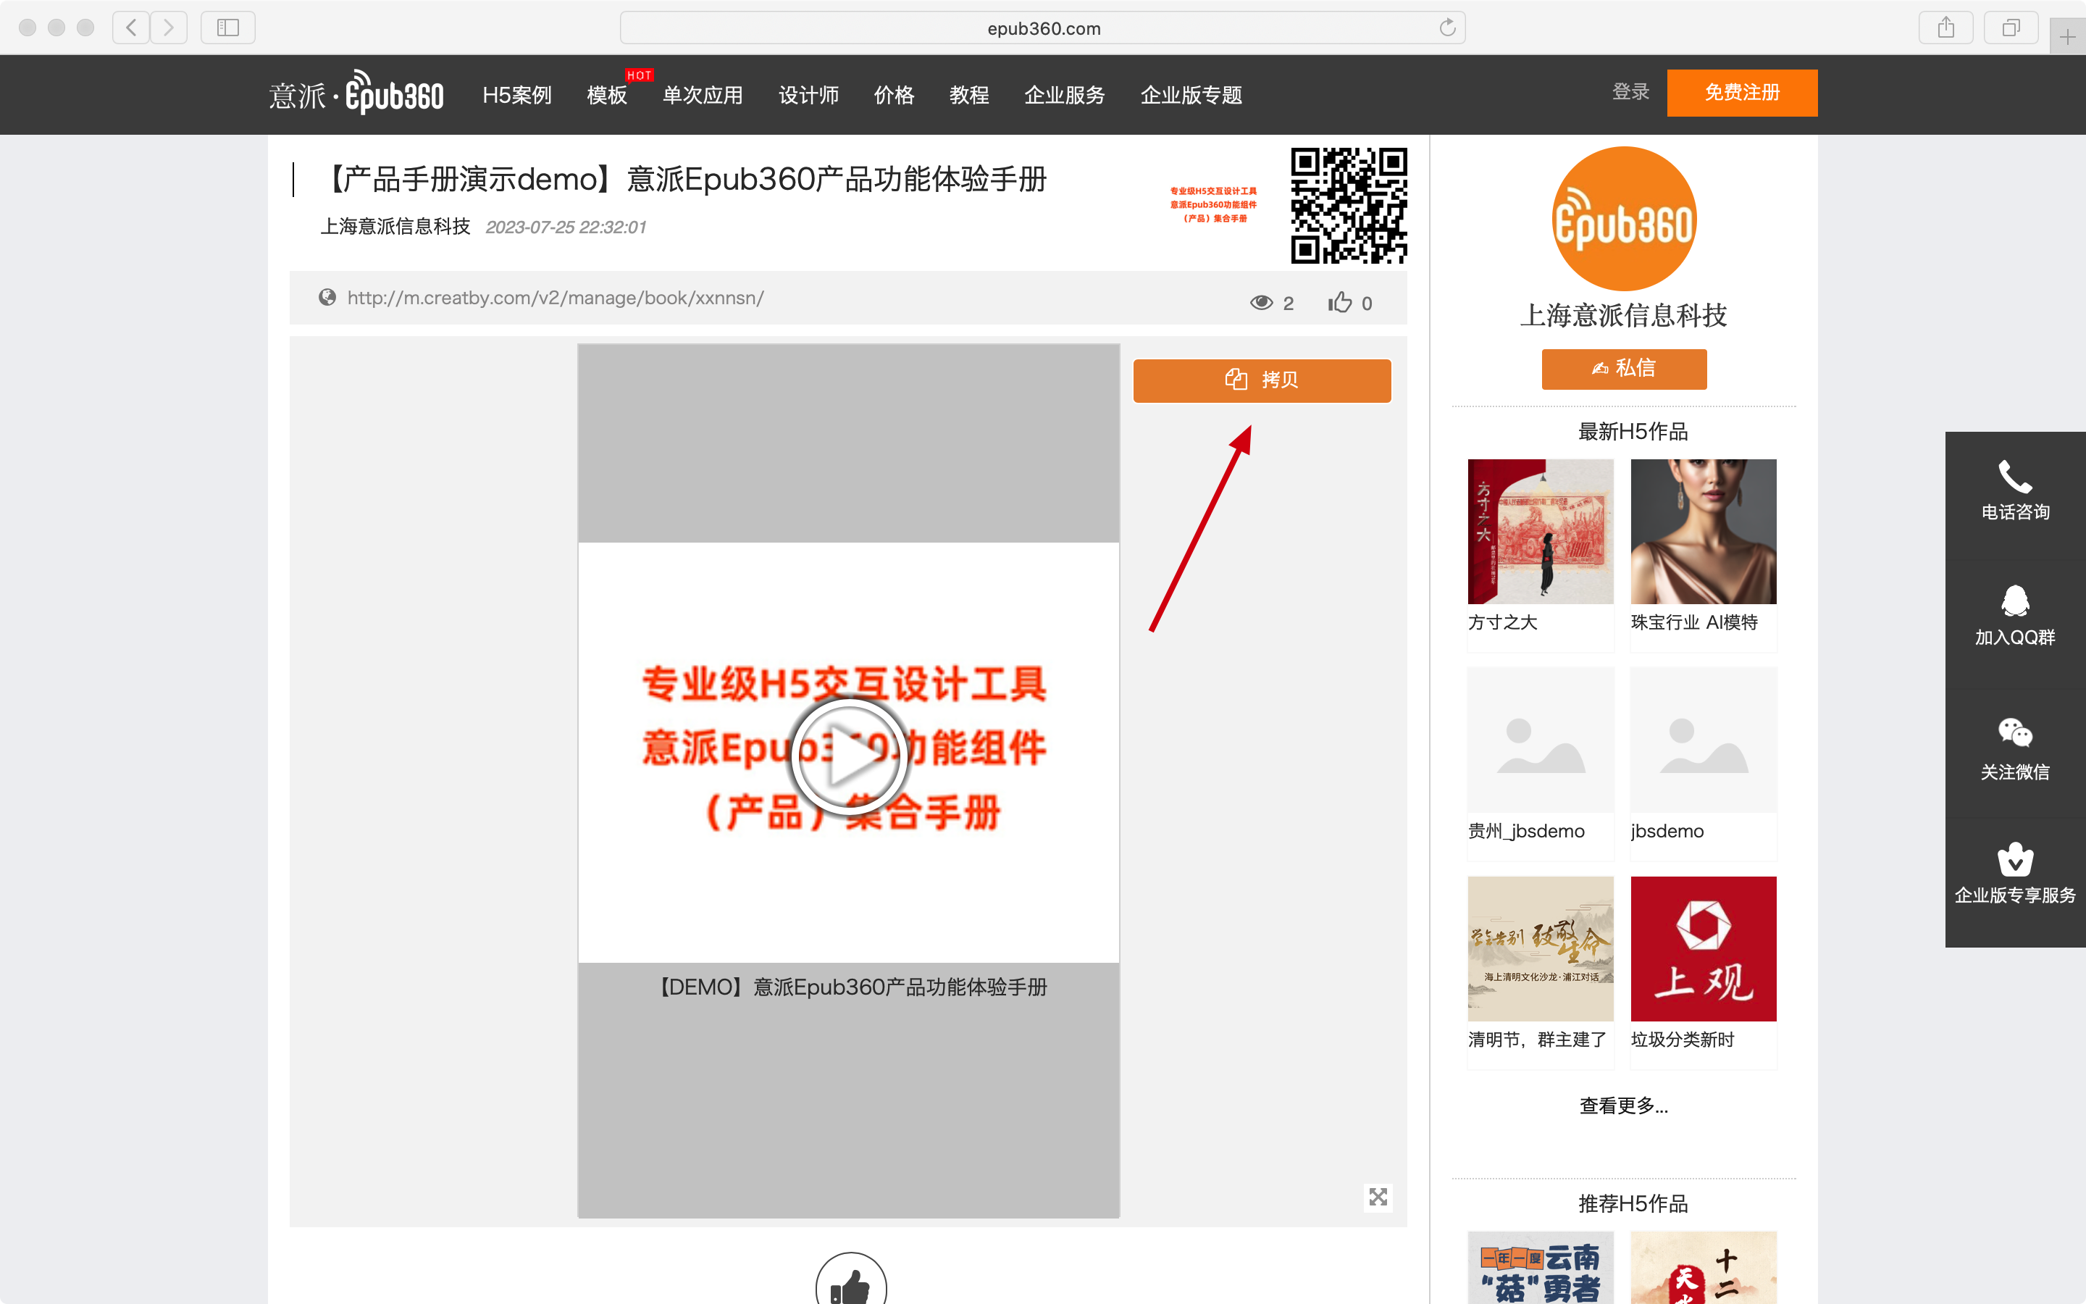Expand list with 查看更多 link
The height and width of the screenshot is (1304, 2086).
1623,1106
